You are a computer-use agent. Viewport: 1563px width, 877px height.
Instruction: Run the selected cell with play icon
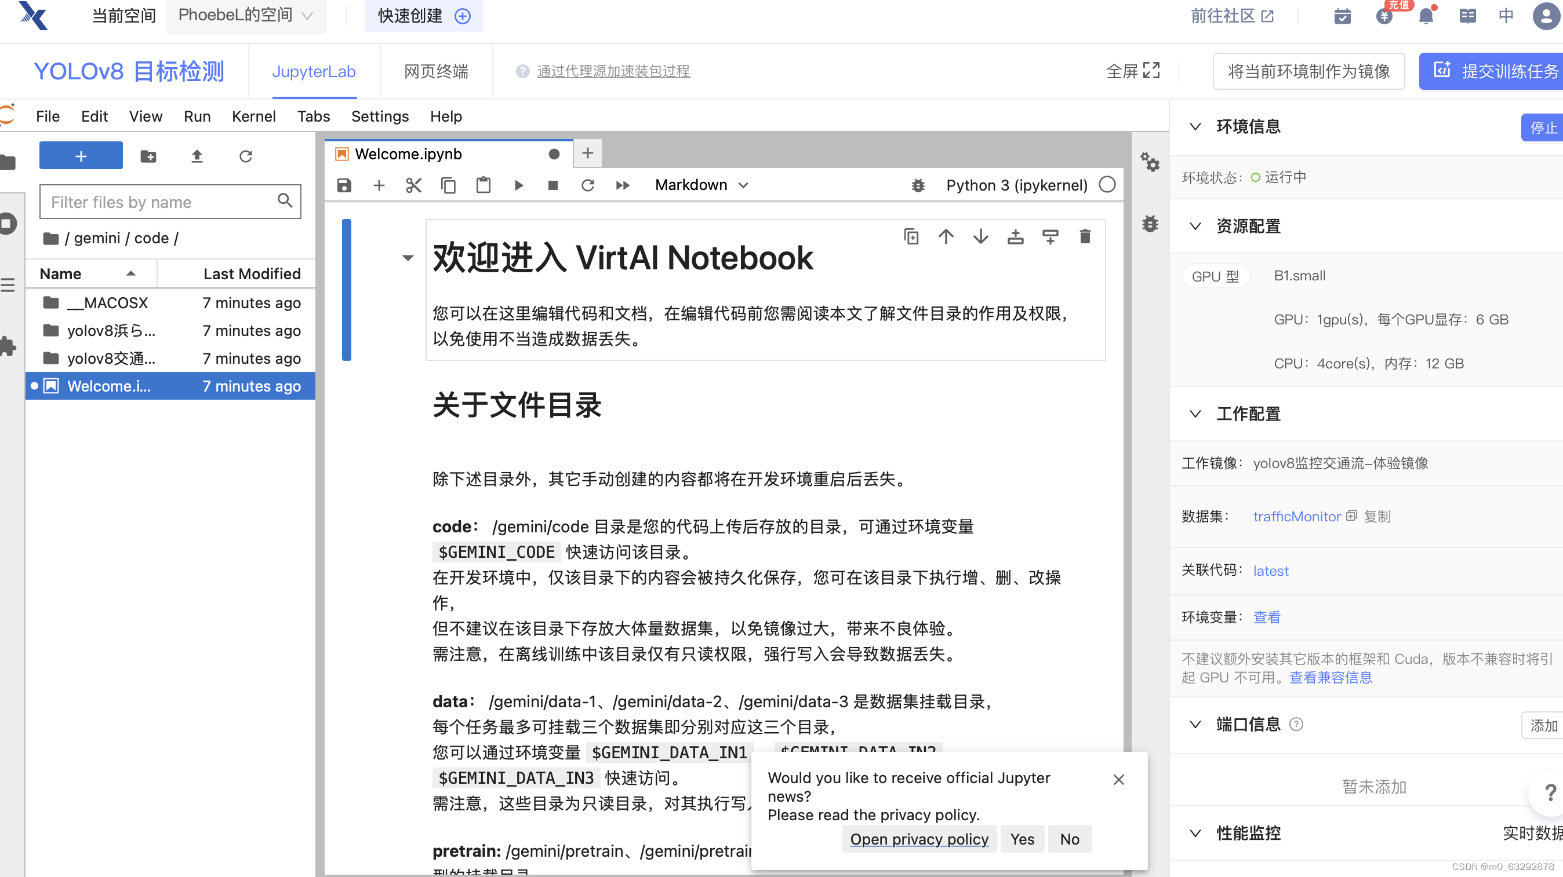coord(518,185)
